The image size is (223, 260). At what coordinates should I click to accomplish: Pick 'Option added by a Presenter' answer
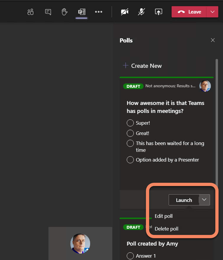click(x=130, y=160)
